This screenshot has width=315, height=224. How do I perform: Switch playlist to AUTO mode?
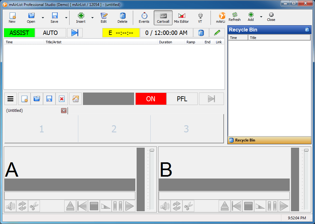(50, 33)
